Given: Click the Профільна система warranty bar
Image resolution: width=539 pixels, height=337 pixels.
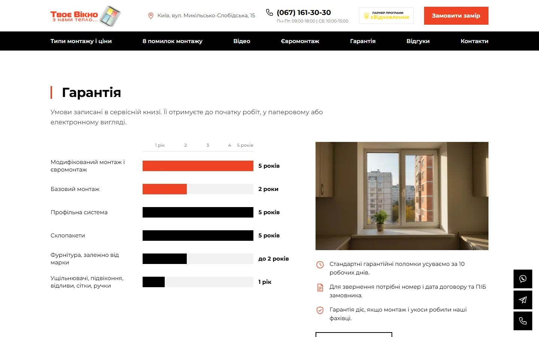Looking at the screenshot, I should [198, 212].
